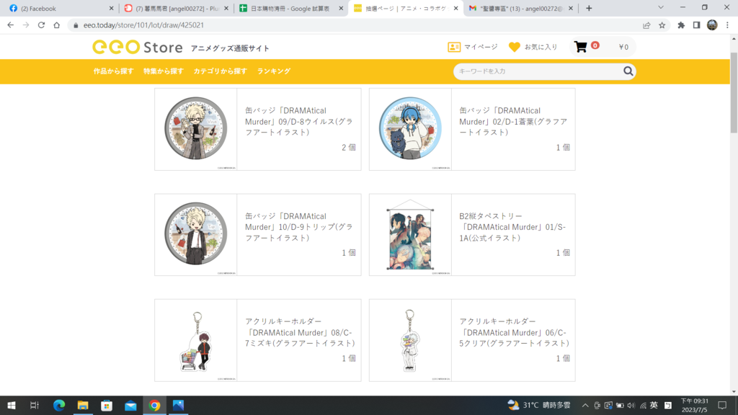Image resolution: width=738 pixels, height=415 pixels.
Task: Click the taskbar clock and date
Action: click(x=695, y=405)
